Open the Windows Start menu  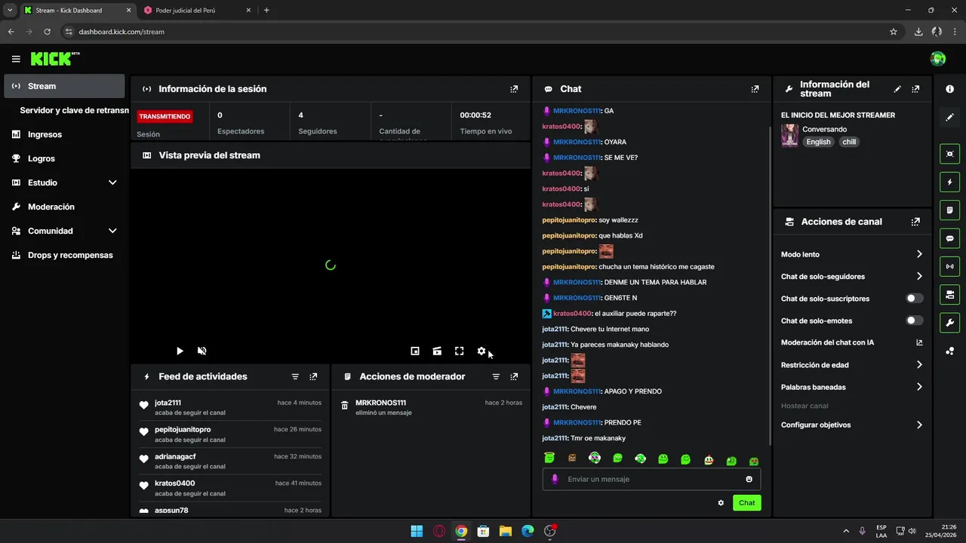[x=417, y=531]
